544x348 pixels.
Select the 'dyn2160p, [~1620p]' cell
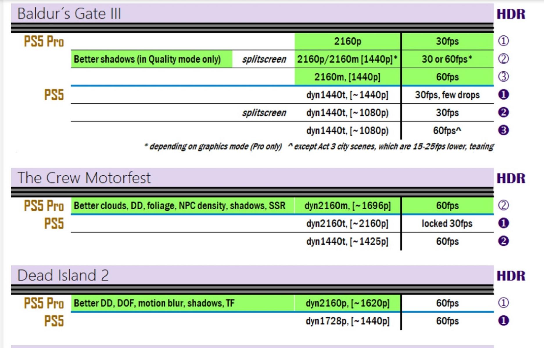(347, 303)
